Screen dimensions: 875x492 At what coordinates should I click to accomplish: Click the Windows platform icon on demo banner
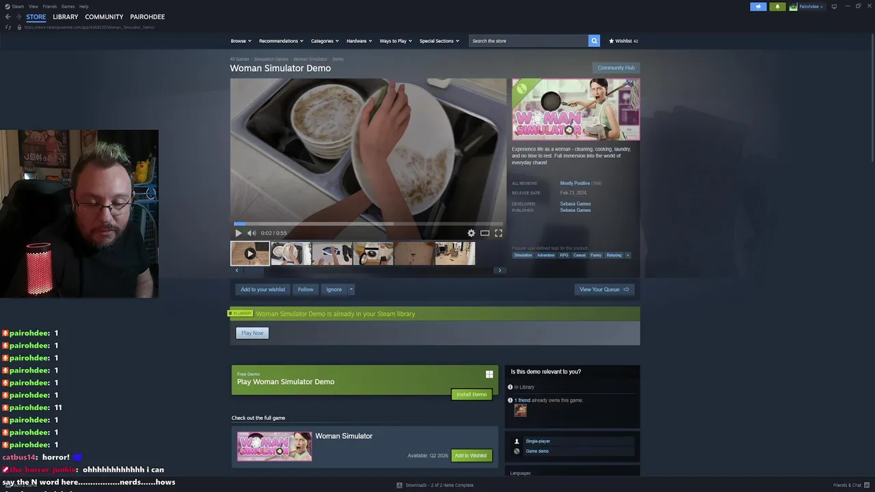(x=489, y=374)
